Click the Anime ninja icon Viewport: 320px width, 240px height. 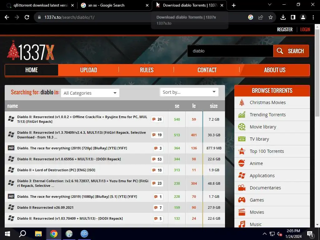point(242,163)
